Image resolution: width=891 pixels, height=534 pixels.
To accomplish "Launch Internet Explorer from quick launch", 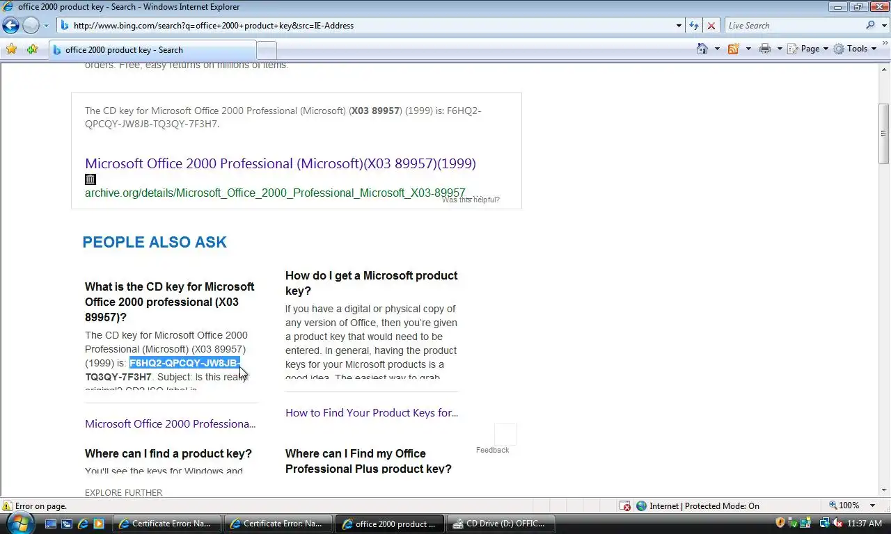I will coord(84,524).
